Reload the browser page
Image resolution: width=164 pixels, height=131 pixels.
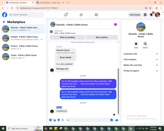point(12,8)
